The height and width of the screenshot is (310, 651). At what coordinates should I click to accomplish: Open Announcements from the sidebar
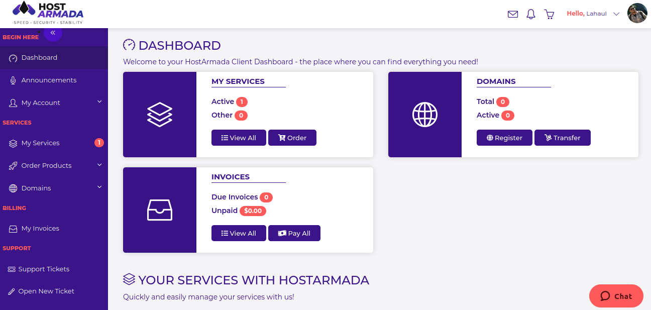[49, 80]
